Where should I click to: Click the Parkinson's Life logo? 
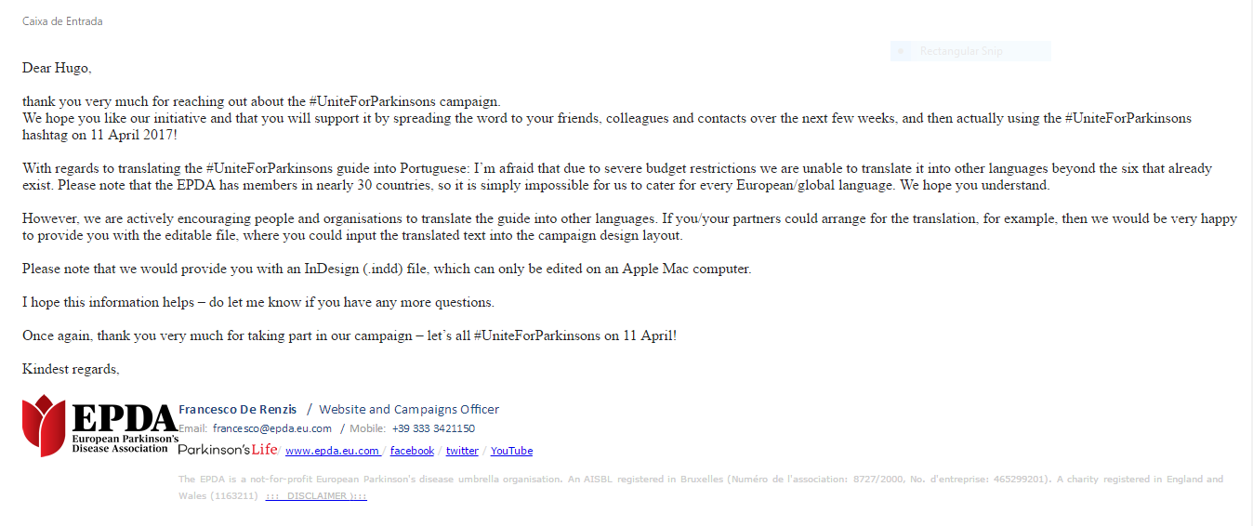pyautogui.click(x=228, y=450)
